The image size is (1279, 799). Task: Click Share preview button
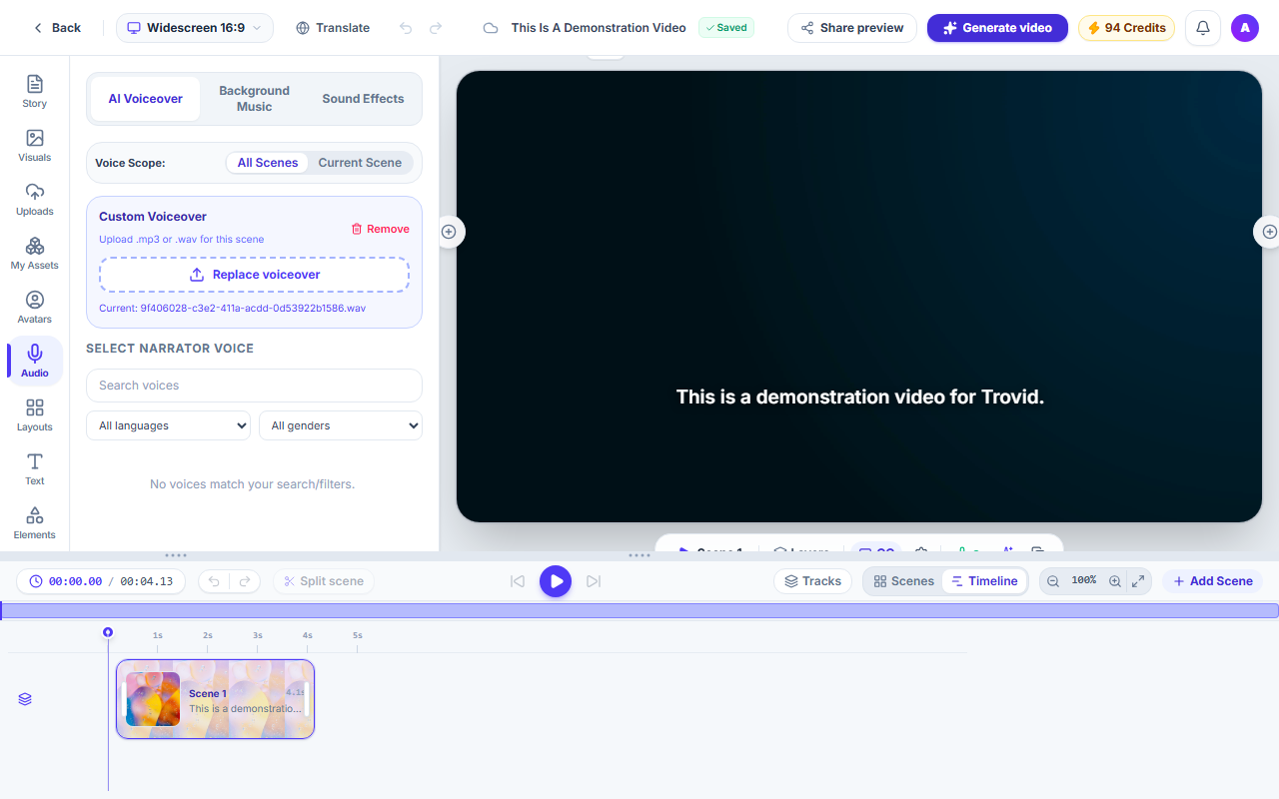point(852,28)
